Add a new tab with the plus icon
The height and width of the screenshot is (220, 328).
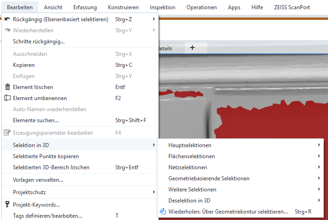click(x=192, y=48)
